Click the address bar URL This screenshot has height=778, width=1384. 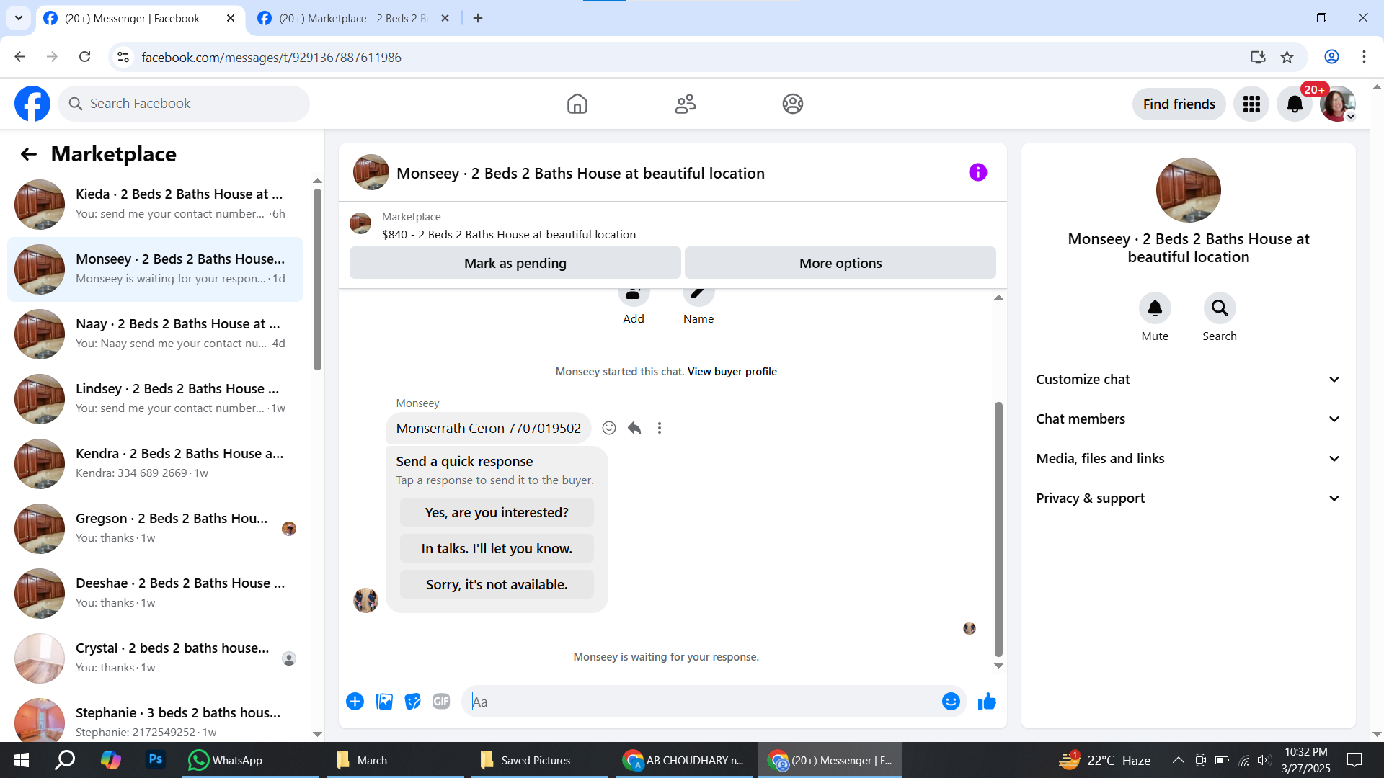tap(271, 57)
